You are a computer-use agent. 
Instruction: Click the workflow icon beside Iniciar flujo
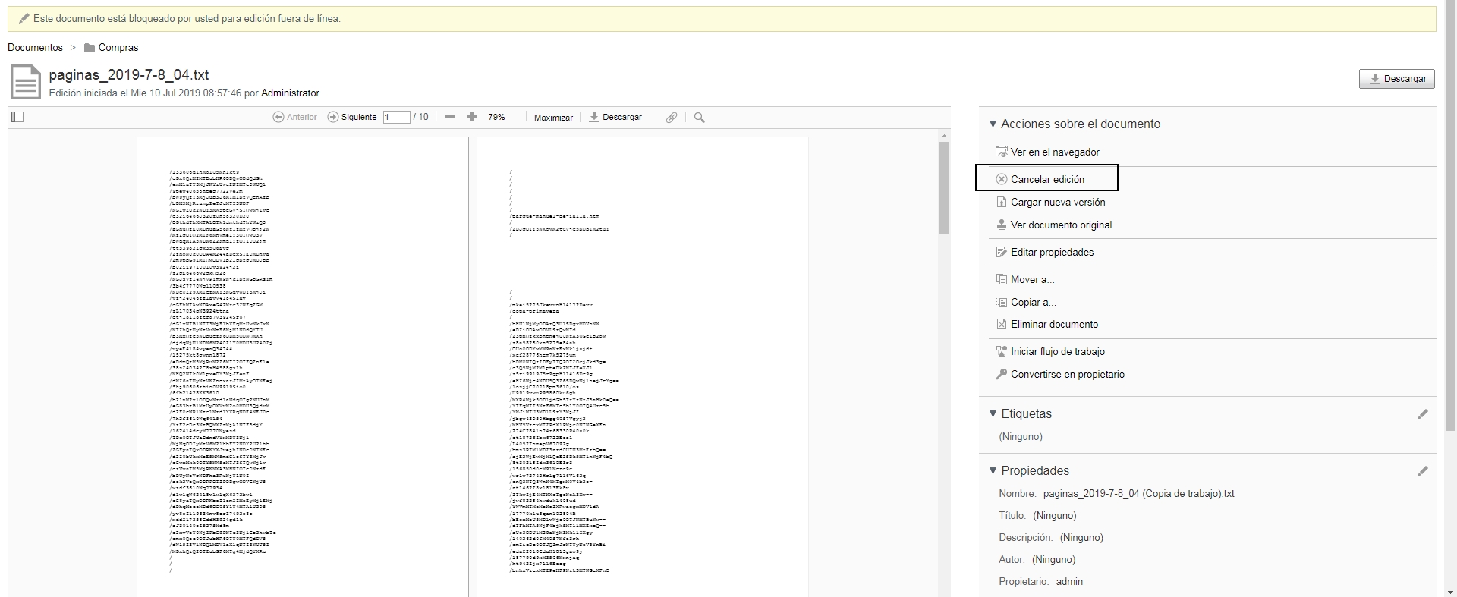[x=1001, y=351]
